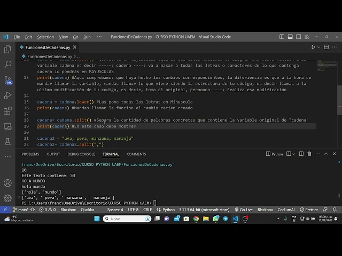Open the Testing flask view
This screenshot has height=256, width=342.
(7, 141)
